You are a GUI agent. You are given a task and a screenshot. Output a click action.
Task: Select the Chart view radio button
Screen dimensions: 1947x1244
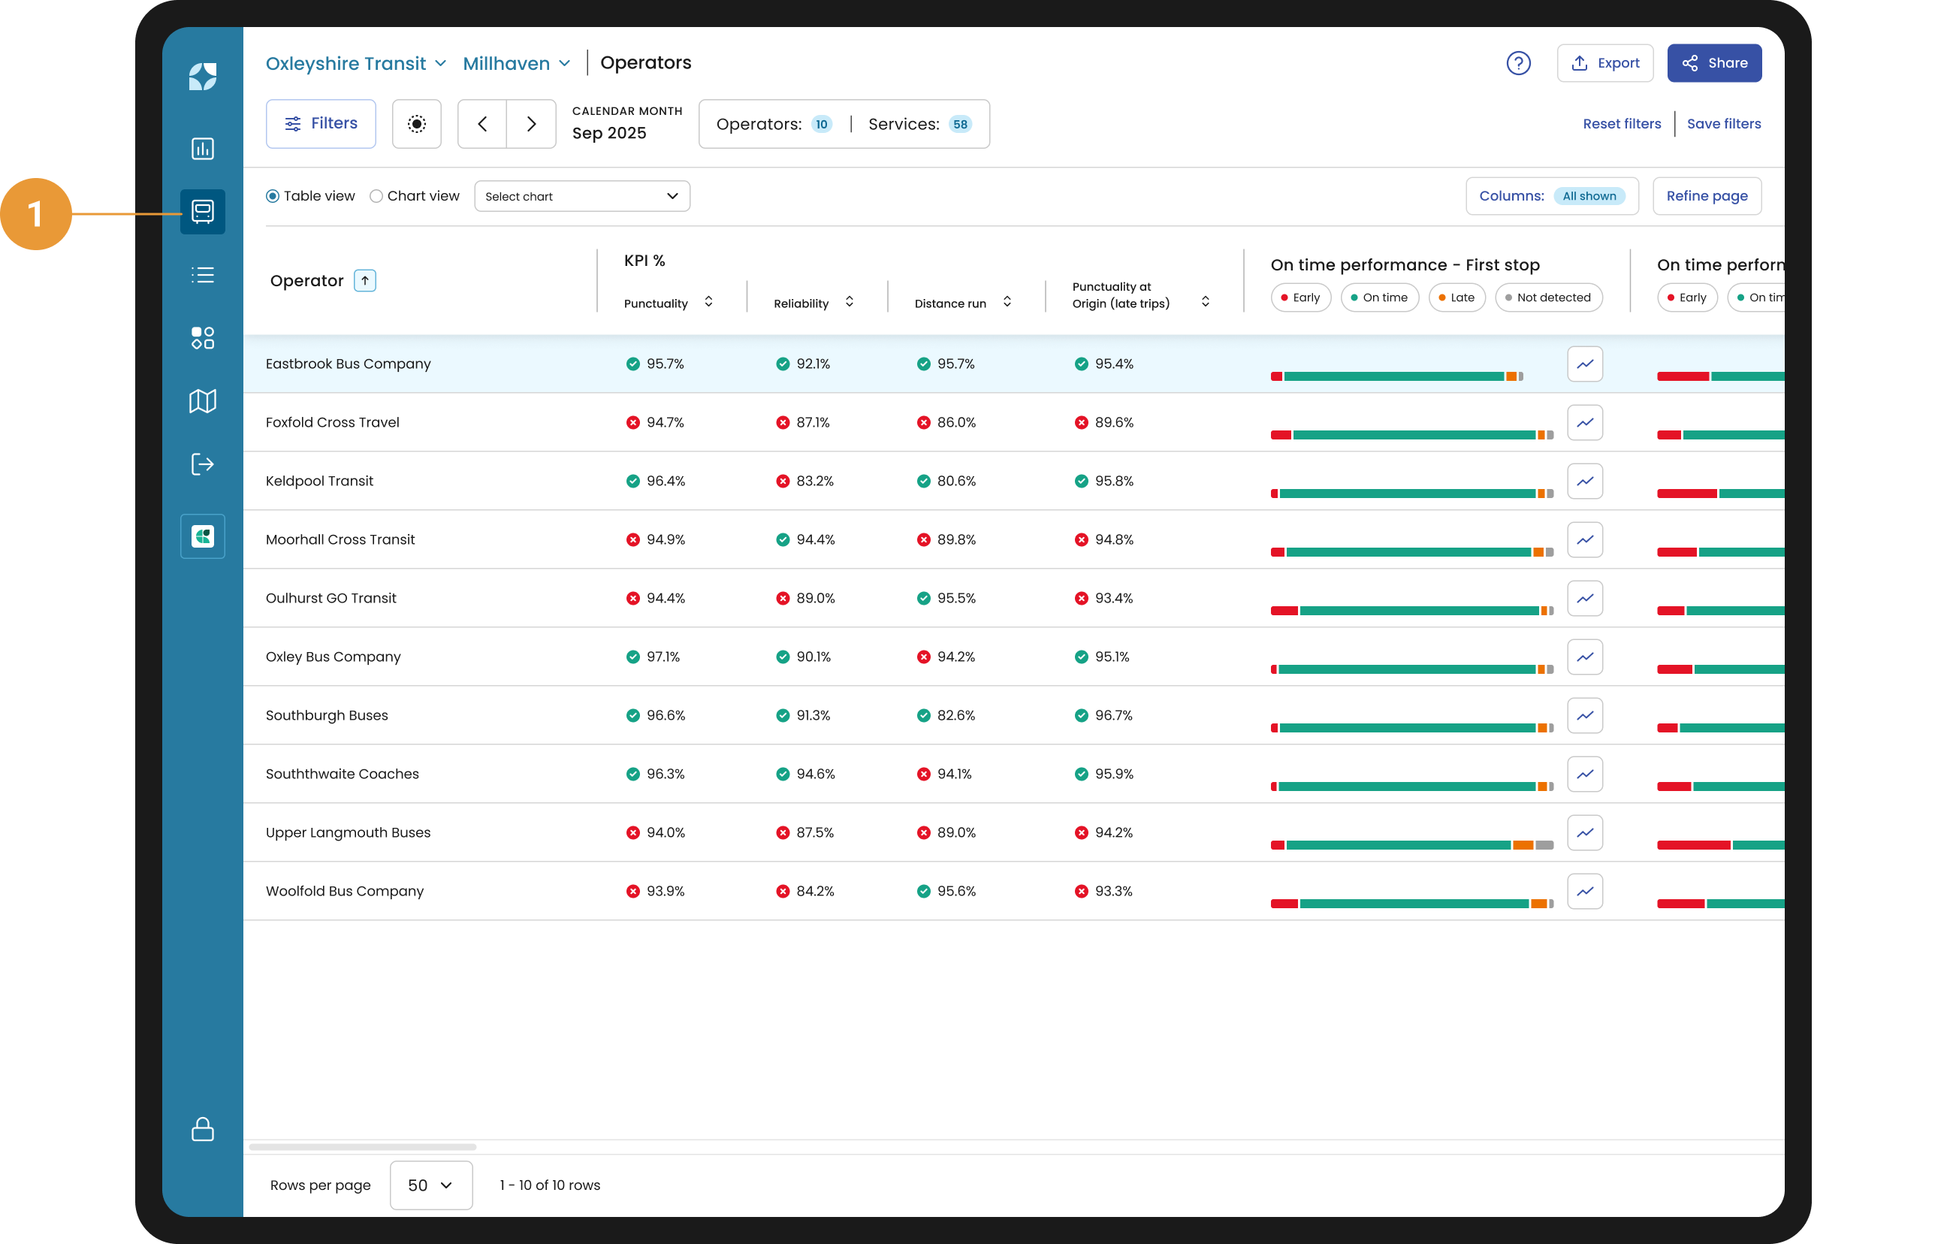pyautogui.click(x=376, y=196)
